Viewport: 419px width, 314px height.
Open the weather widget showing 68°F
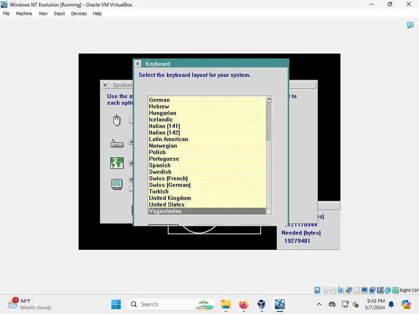[29, 304]
